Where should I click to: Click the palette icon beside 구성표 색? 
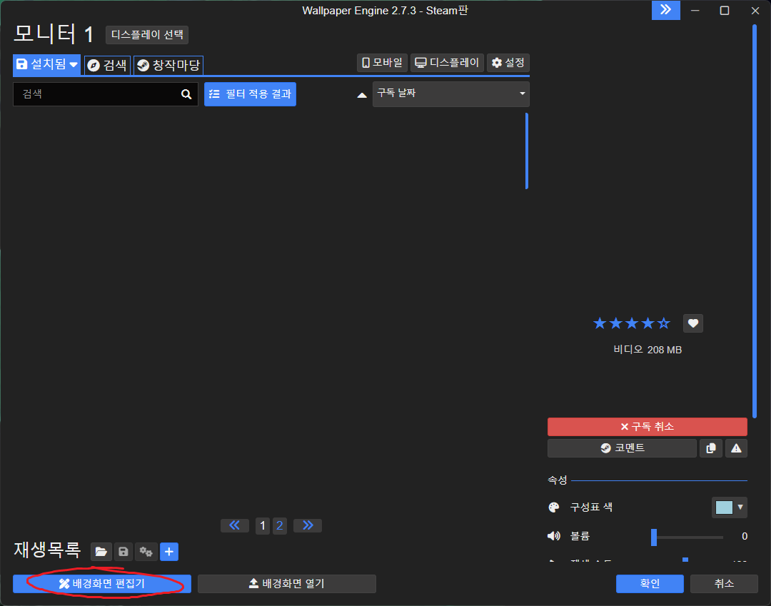coord(554,507)
